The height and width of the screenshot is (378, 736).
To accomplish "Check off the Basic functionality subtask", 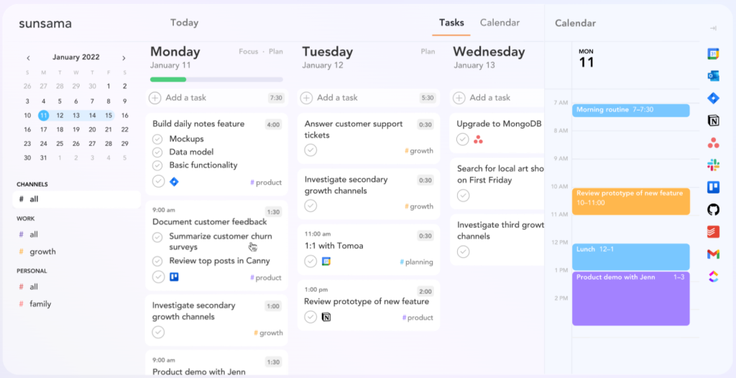I will tap(157, 165).
